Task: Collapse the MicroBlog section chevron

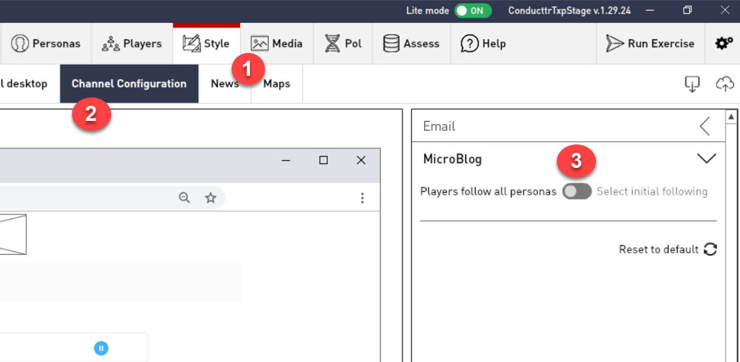Action: 707,159
